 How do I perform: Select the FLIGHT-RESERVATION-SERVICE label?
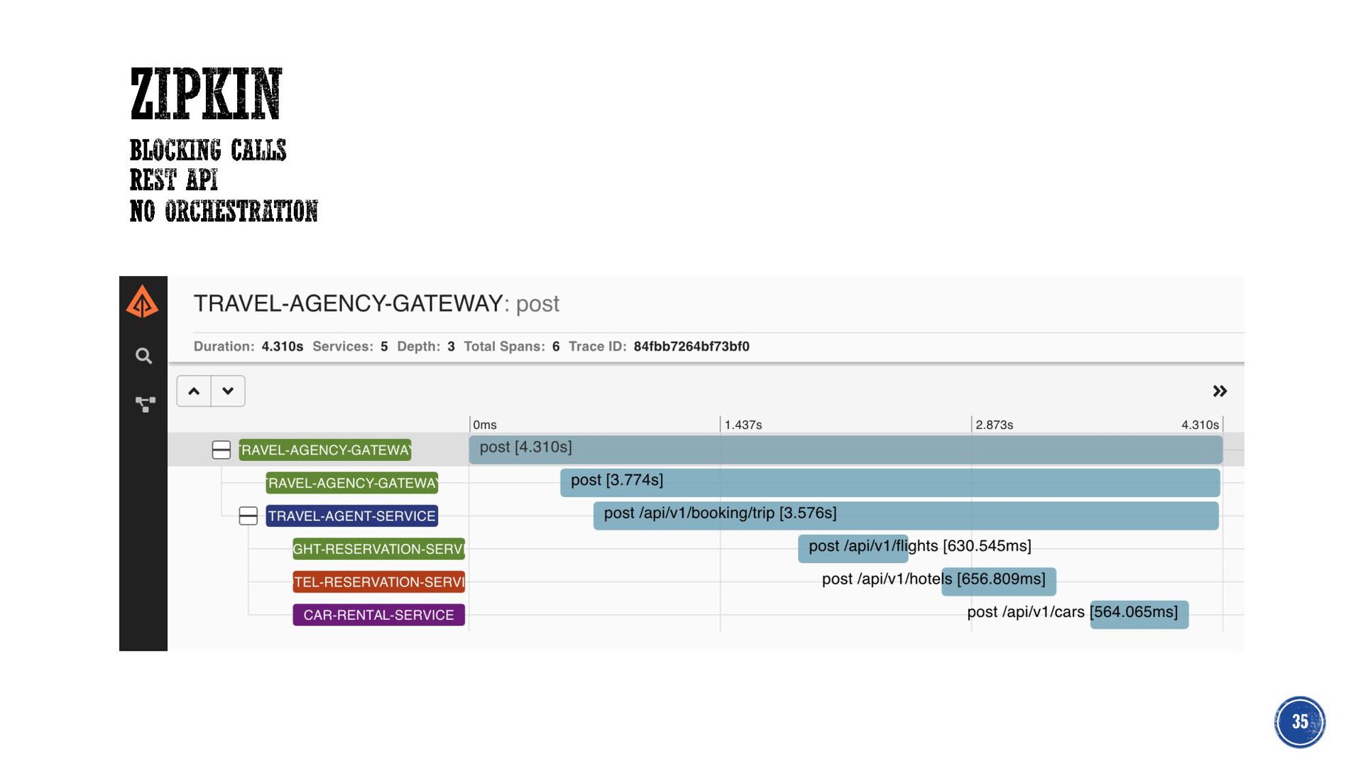coord(379,549)
